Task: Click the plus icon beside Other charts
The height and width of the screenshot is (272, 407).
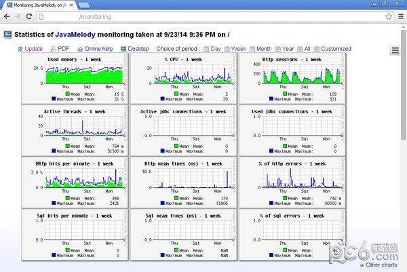Action: pyautogui.click(x=362, y=265)
